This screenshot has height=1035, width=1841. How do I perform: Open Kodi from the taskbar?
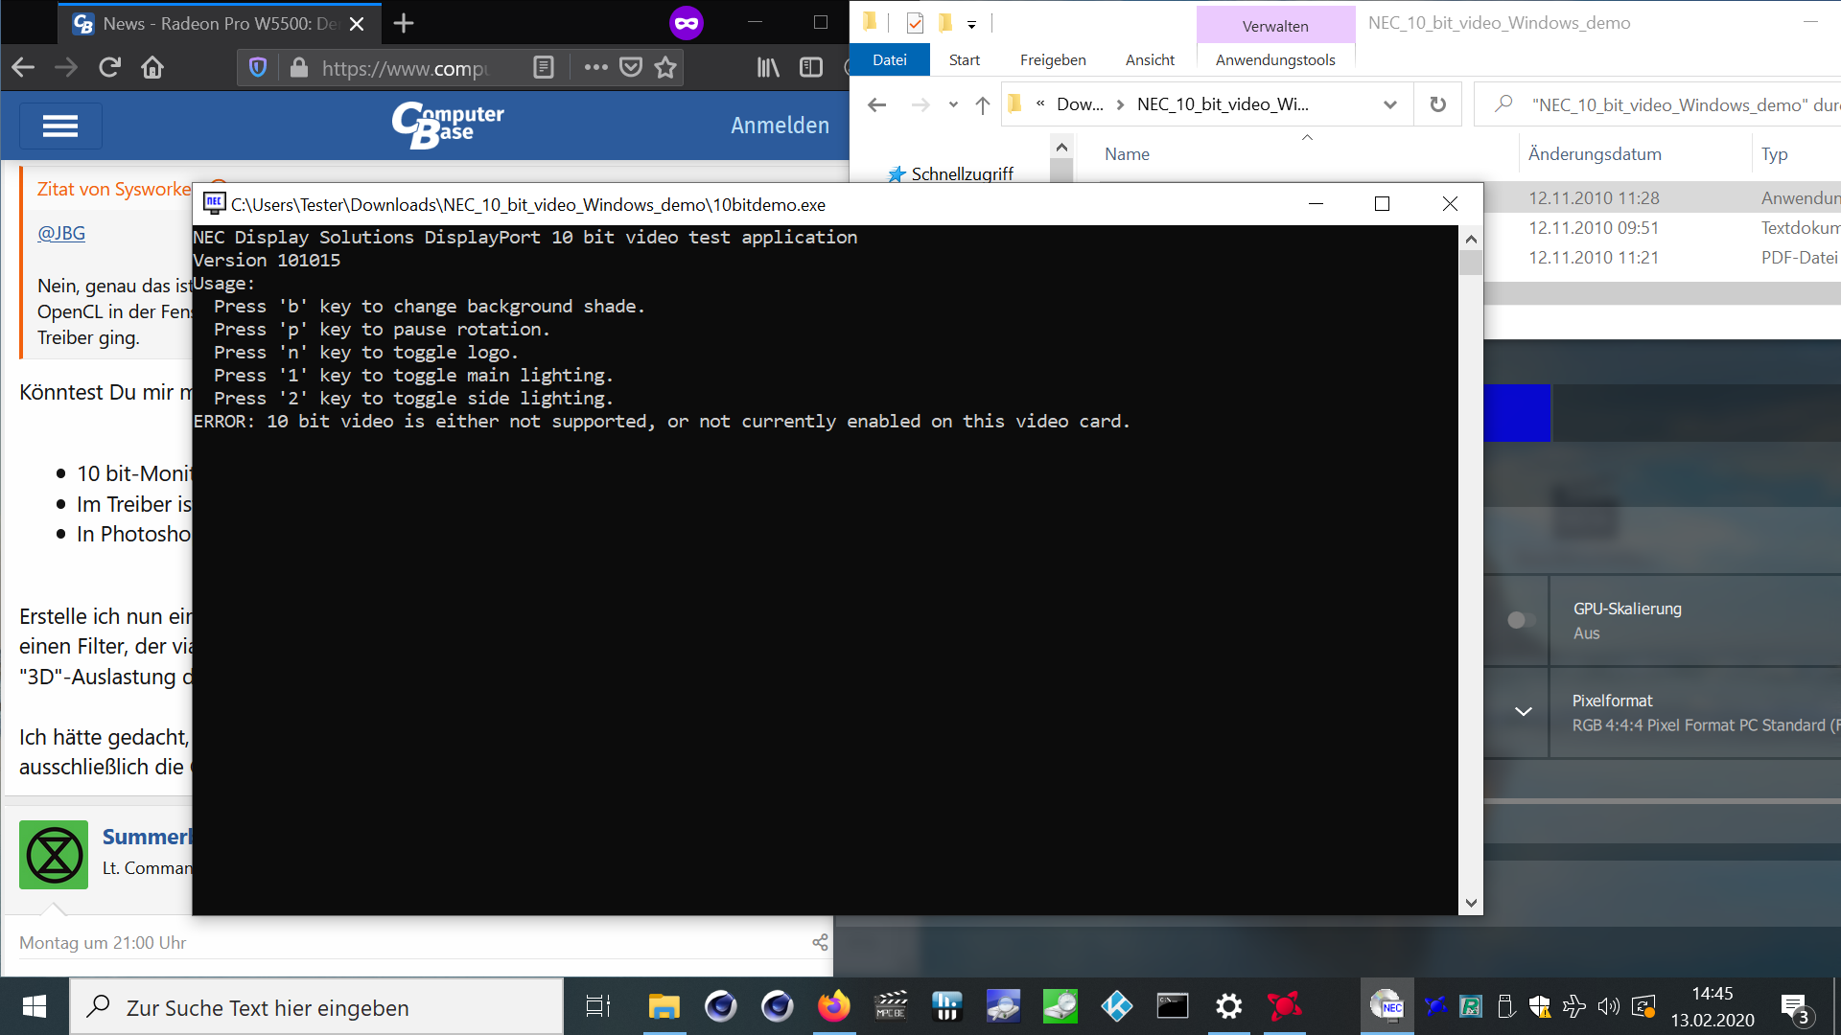click(1117, 1006)
